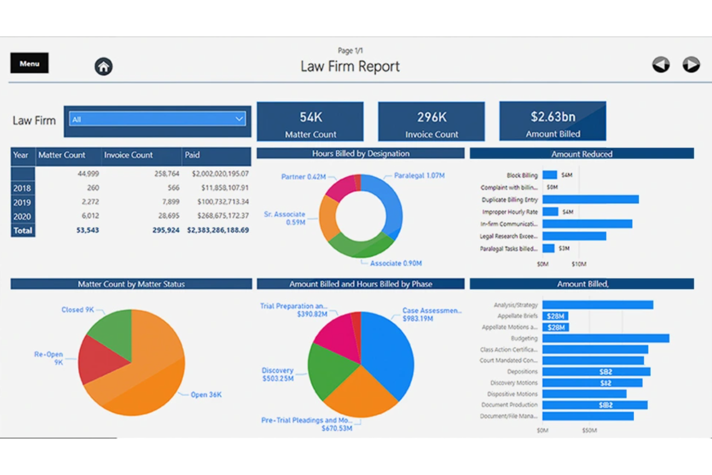Viewport: 712px width, 475px height.
Task: Click the Complaint with billin... category label
Action: (509, 187)
